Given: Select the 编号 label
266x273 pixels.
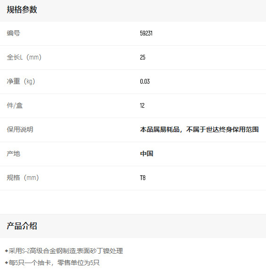Looking at the screenshot, I should coord(14,33).
